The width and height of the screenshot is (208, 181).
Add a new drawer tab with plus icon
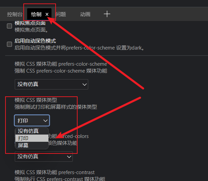107,14
